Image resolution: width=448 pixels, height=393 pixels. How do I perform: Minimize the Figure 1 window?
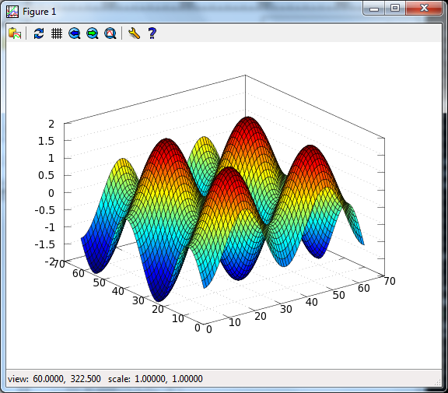374,9
